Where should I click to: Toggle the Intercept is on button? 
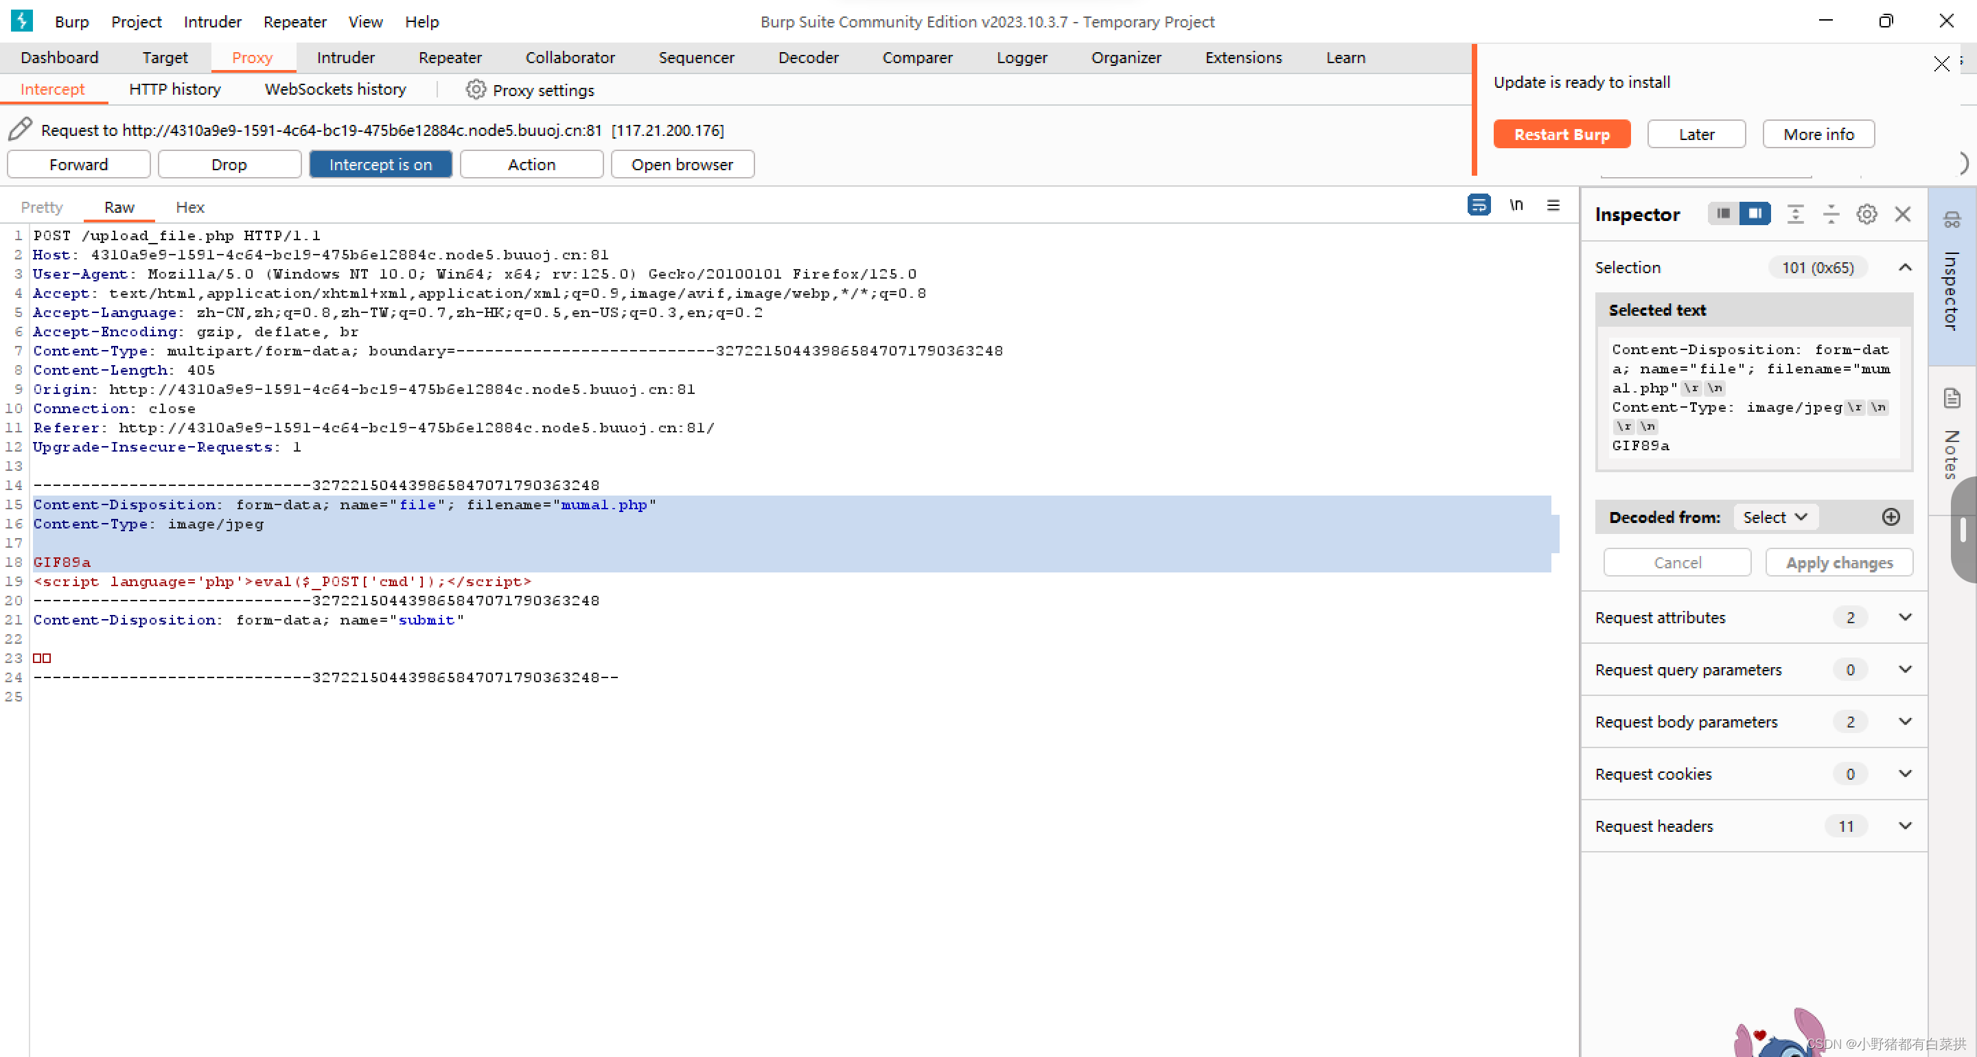point(380,164)
